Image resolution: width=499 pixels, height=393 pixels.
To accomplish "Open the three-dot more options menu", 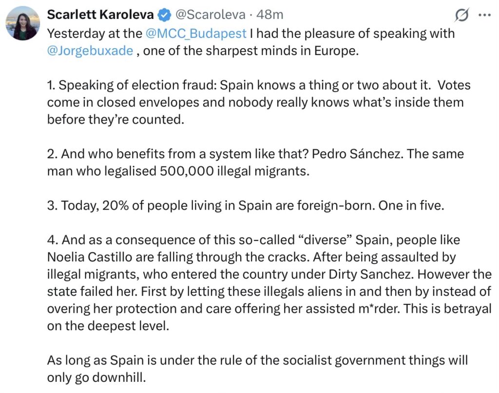I will click(x=484, y=16).
